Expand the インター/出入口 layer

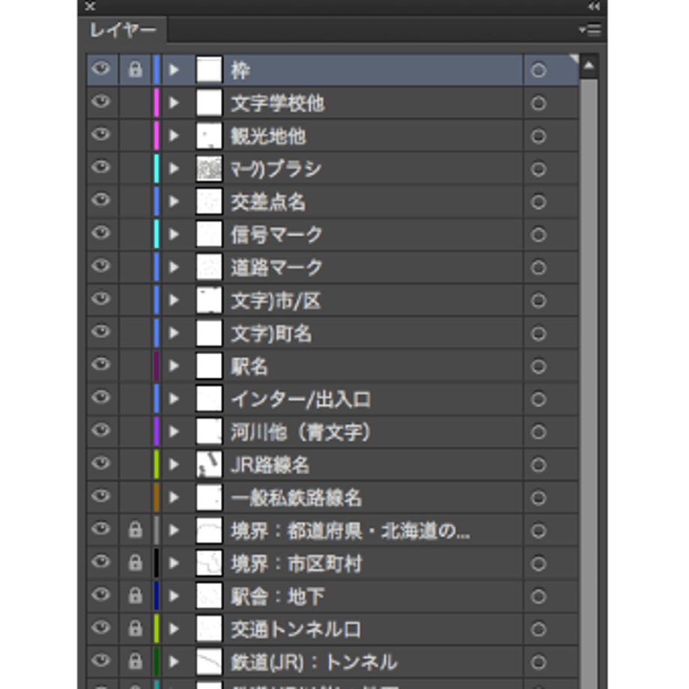pos(174,399)
